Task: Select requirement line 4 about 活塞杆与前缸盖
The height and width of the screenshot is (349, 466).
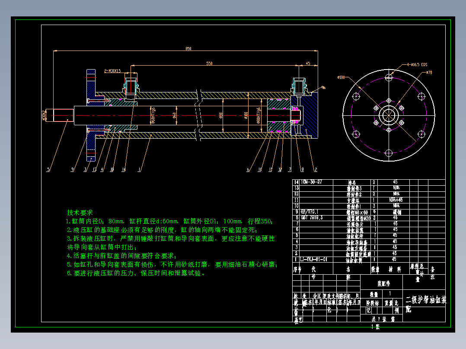Action: (x=122, y=256)
